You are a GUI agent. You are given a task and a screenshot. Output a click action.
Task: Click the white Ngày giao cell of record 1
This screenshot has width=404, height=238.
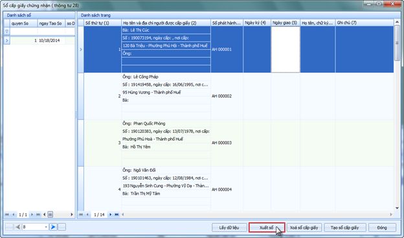tap(286, 49)
